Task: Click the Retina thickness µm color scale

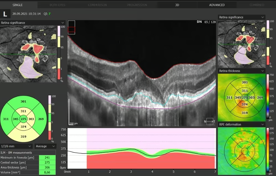Action: click(268, 96)
